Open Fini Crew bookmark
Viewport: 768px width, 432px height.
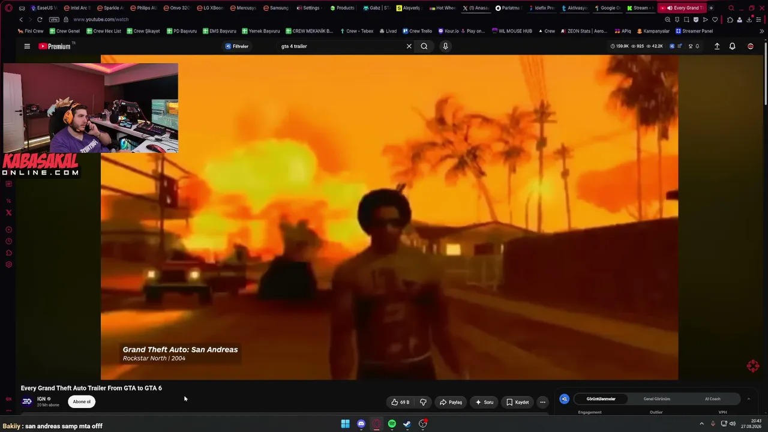pos(31,31)
